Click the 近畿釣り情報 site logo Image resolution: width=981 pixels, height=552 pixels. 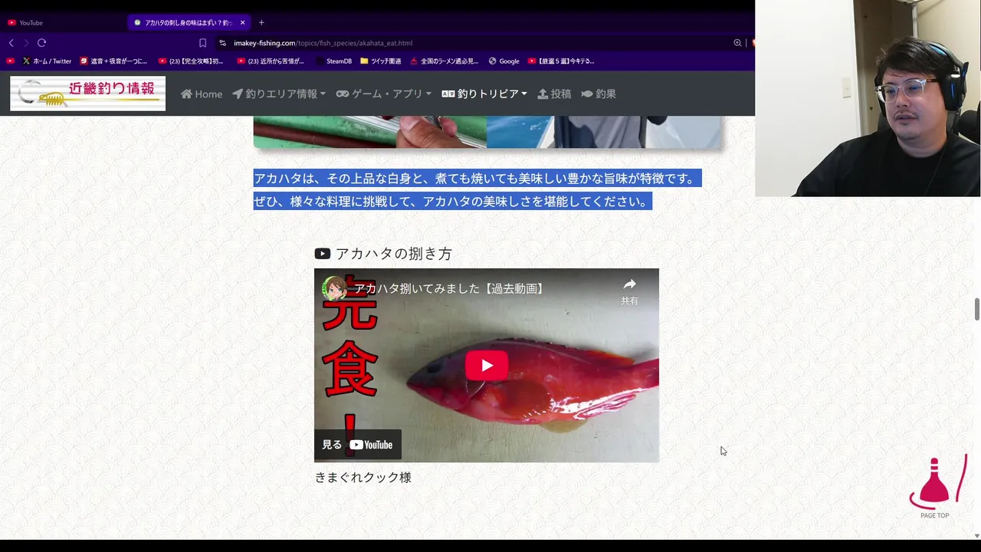[87, 94]
